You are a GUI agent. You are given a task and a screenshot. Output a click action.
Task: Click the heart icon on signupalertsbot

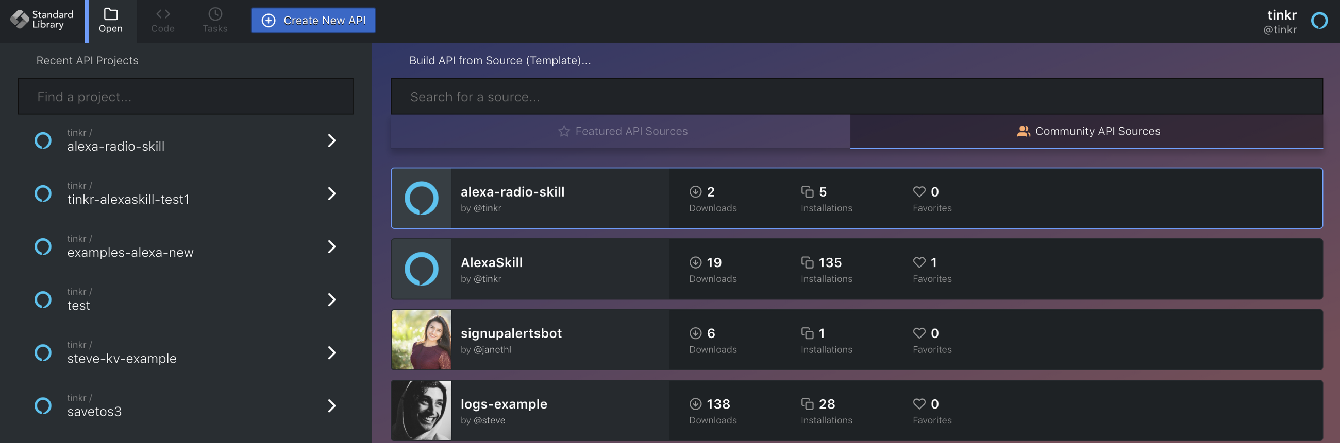point(919,333)
